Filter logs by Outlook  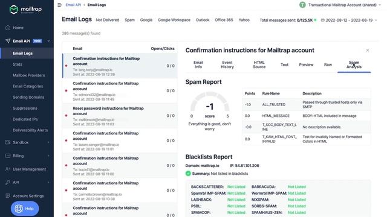[203, 20]
